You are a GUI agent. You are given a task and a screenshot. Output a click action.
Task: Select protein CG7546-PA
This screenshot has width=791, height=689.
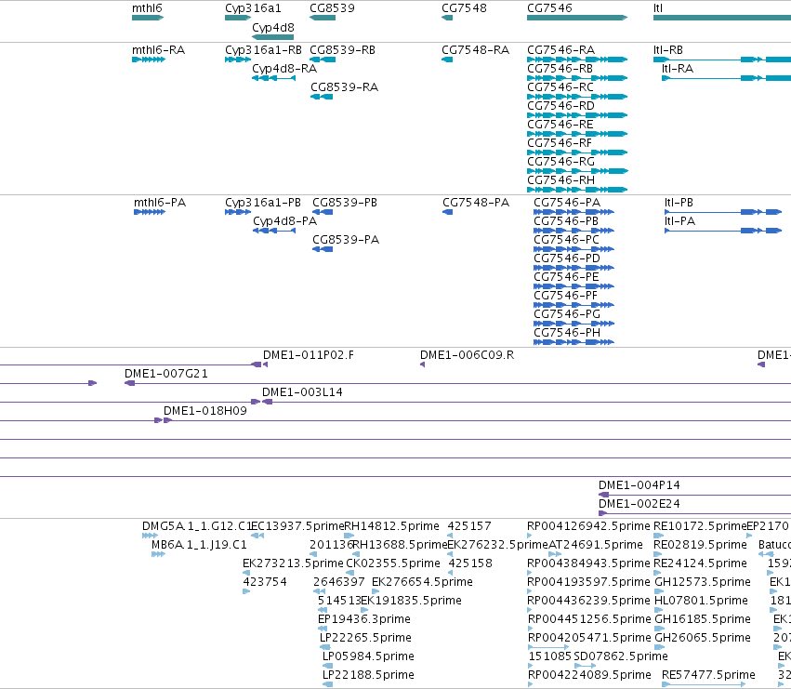[573, 212]
